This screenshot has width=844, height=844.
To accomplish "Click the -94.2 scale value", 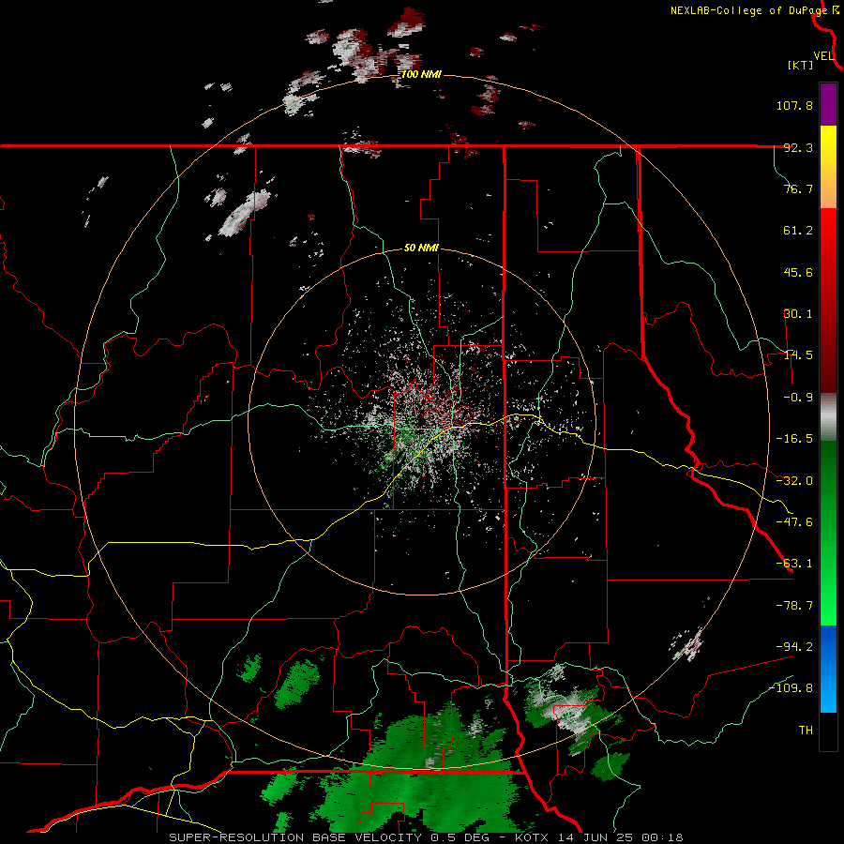I will coord(794,646).
